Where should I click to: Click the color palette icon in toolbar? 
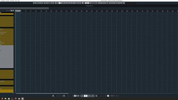[82, 3]
